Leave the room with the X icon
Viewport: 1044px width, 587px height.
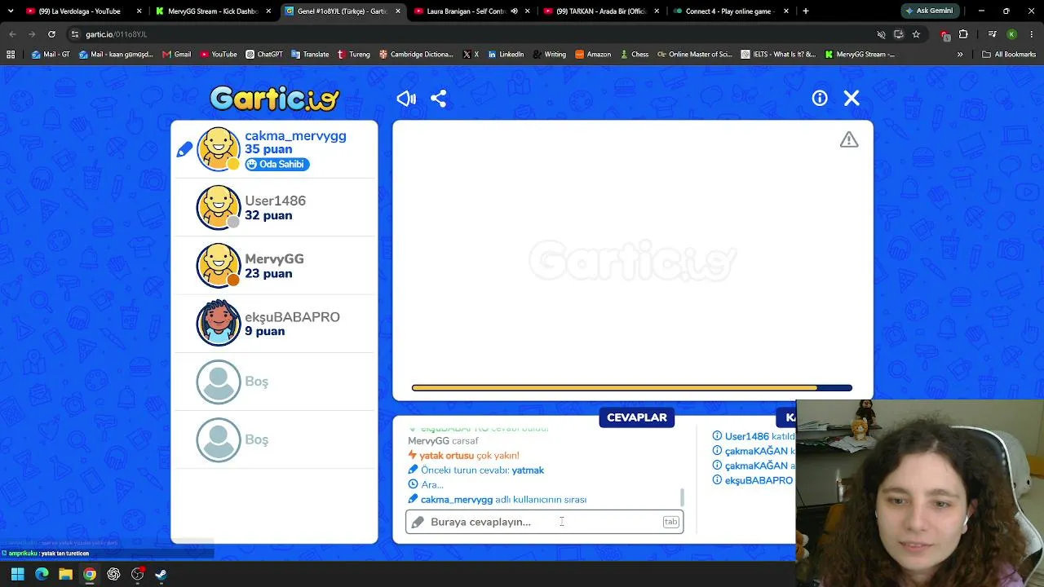(852, 99)
